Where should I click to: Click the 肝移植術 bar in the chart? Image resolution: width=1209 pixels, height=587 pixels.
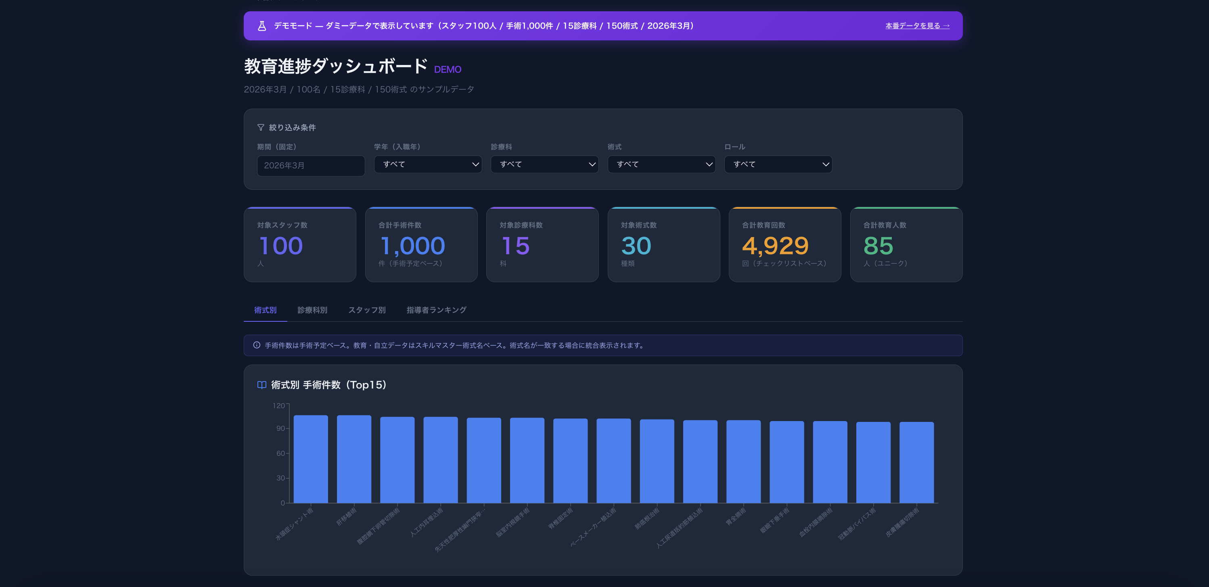354,459
